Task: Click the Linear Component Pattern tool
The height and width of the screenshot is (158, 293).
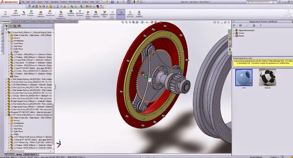Action: [x=31, y=14]
